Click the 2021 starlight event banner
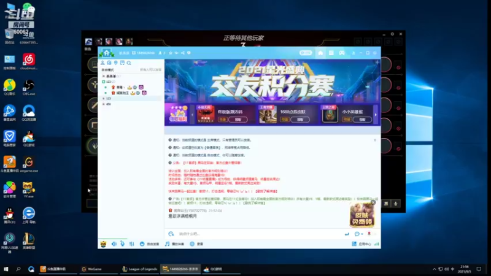 click(x=273, y=81)
